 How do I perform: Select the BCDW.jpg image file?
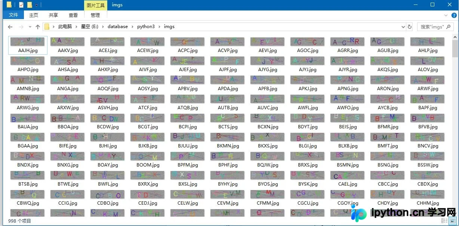point(108,121)
